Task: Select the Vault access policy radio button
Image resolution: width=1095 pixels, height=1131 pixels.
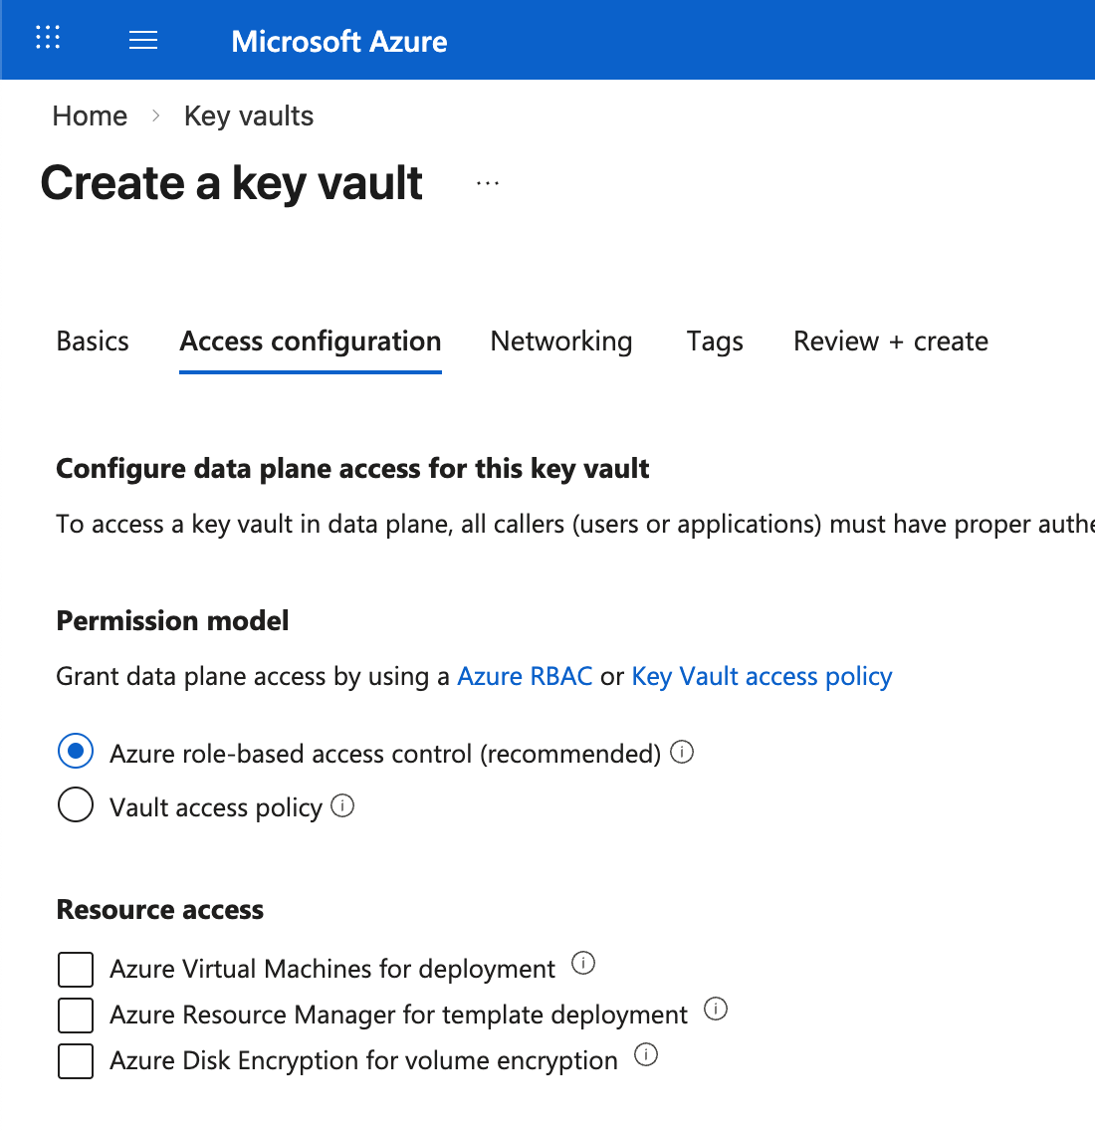Action: click(x=76, y=805)
